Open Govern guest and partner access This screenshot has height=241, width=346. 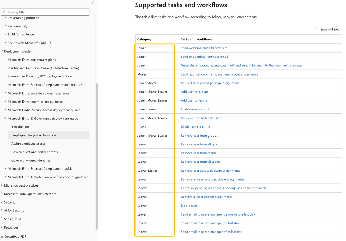click(35, 152)
